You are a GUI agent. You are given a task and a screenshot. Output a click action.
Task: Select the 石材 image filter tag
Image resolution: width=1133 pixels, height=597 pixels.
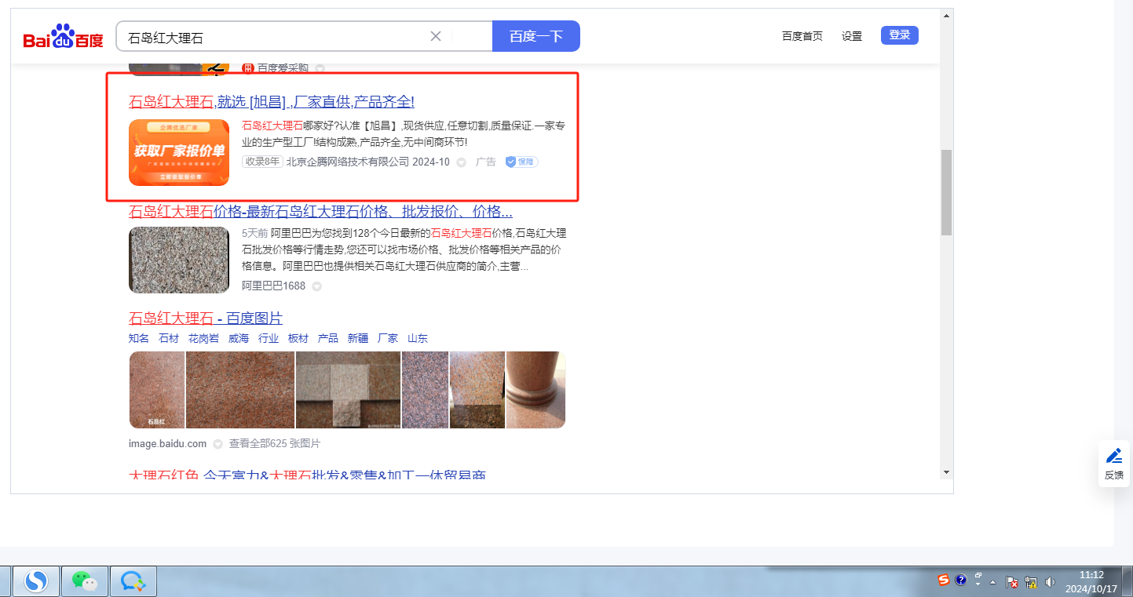pos(169,338)
